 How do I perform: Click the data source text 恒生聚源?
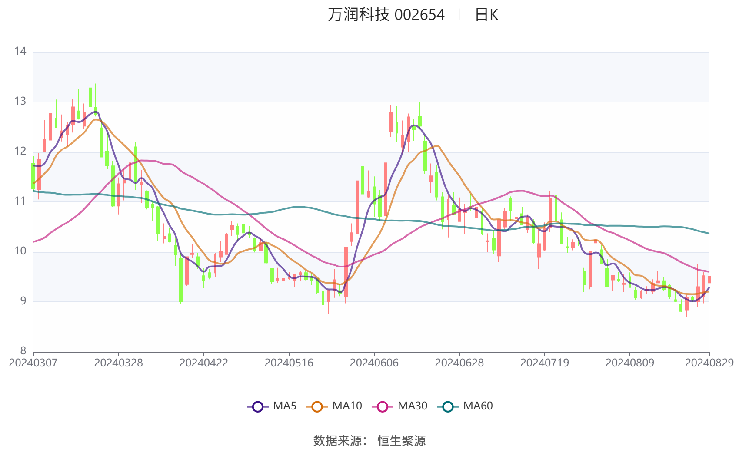click(x=402, y=441)
